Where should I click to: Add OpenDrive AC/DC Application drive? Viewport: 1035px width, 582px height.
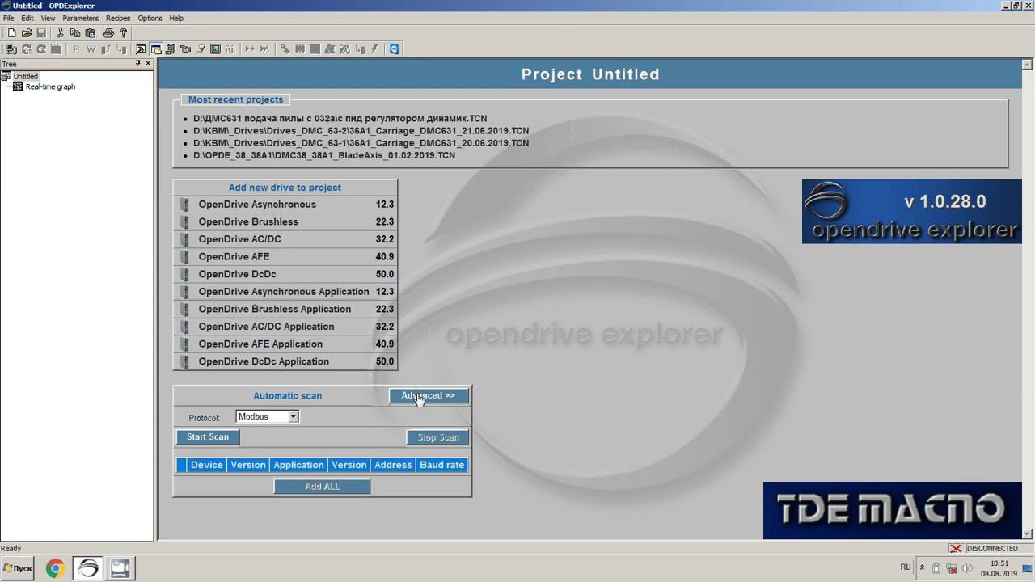(285, 327)
